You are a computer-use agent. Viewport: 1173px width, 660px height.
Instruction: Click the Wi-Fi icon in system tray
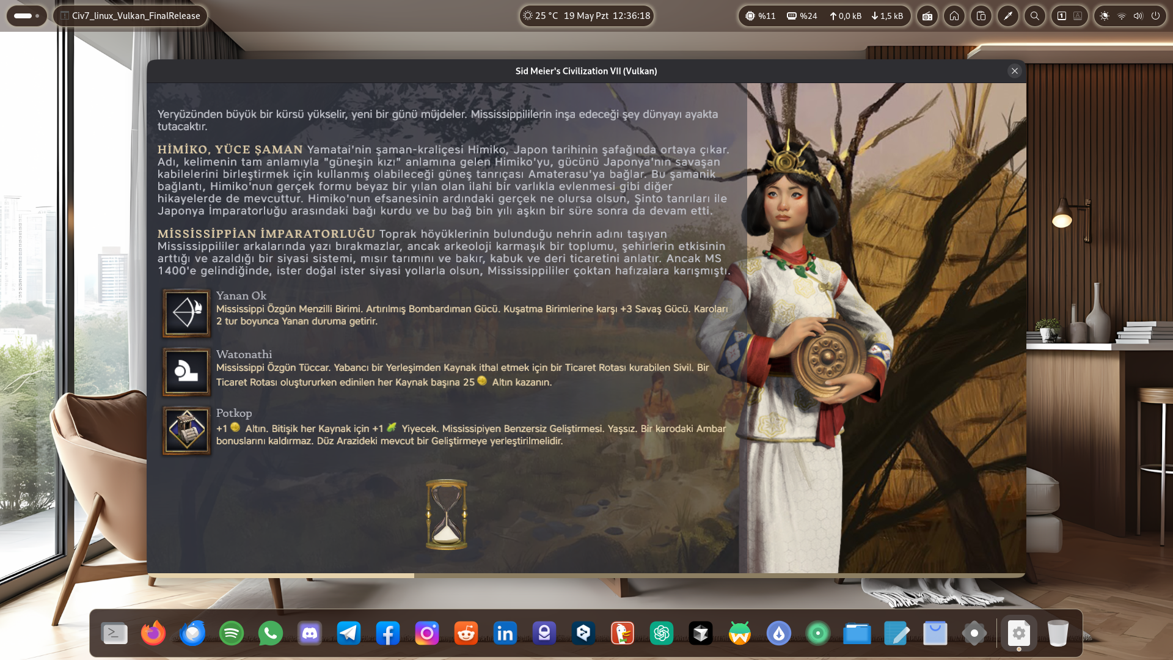1122,16
